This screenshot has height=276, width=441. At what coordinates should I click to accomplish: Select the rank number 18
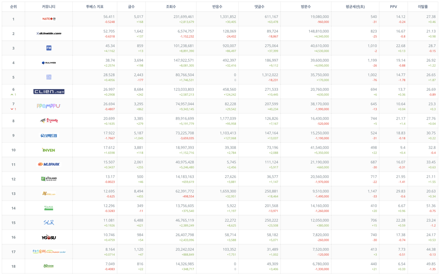13,266
